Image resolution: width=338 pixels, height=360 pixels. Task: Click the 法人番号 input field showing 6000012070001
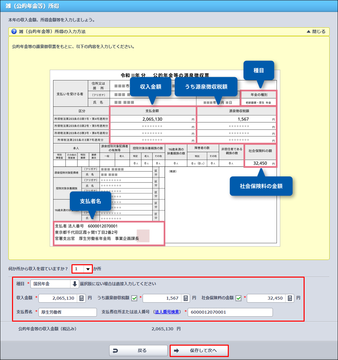230,312
